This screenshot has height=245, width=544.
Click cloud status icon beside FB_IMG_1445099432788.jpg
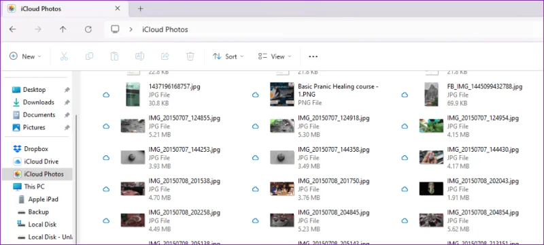coord(405,95)
